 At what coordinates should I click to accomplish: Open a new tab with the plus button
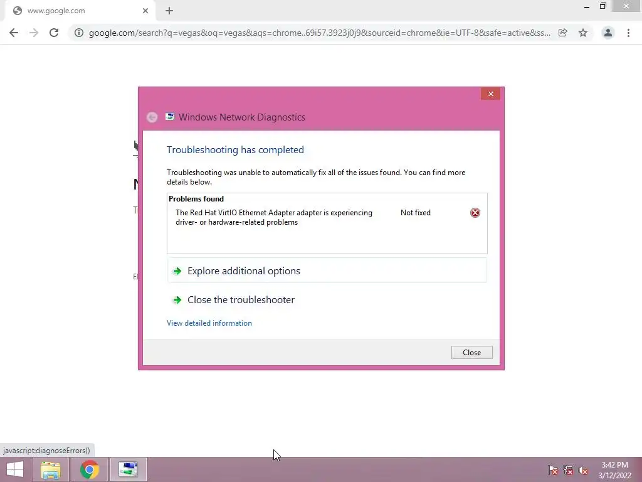[169, 11]
